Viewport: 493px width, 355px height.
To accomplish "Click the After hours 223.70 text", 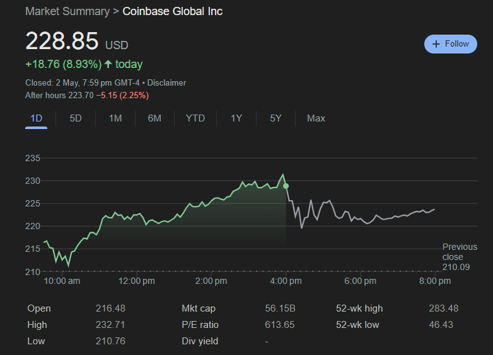I will click(59, 96).
